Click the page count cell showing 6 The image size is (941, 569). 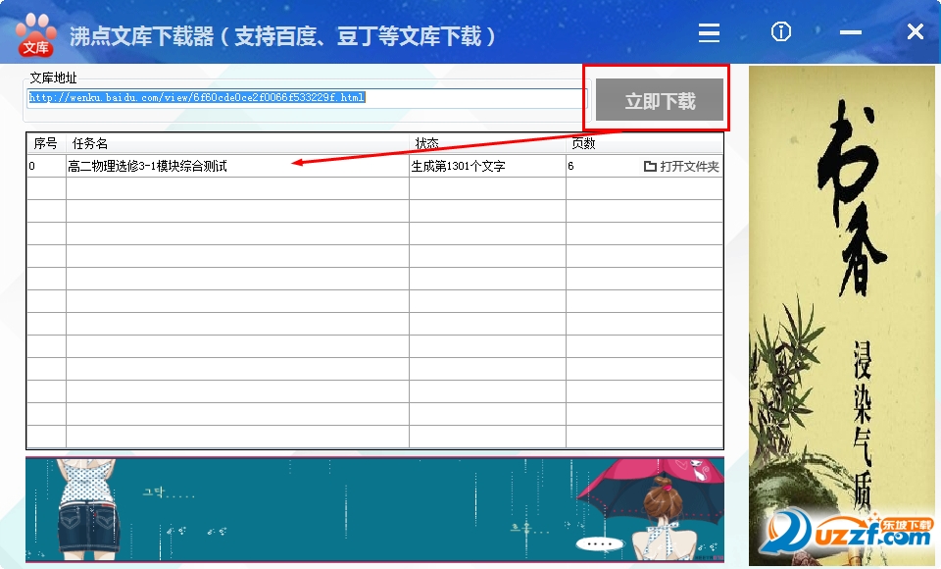coord(571,167)
